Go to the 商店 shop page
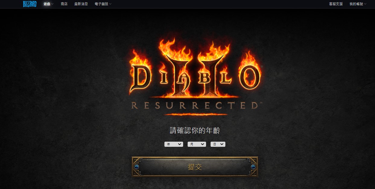The image size is (375, 189). pos(64,4)
